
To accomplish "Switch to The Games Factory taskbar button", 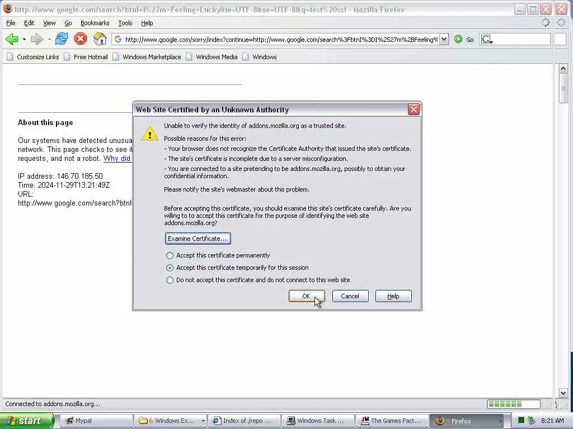I will pos(392,421).
